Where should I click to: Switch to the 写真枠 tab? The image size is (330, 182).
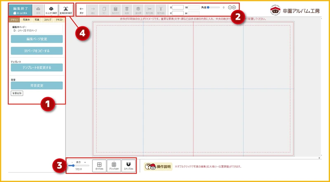[x=26, y=20]
